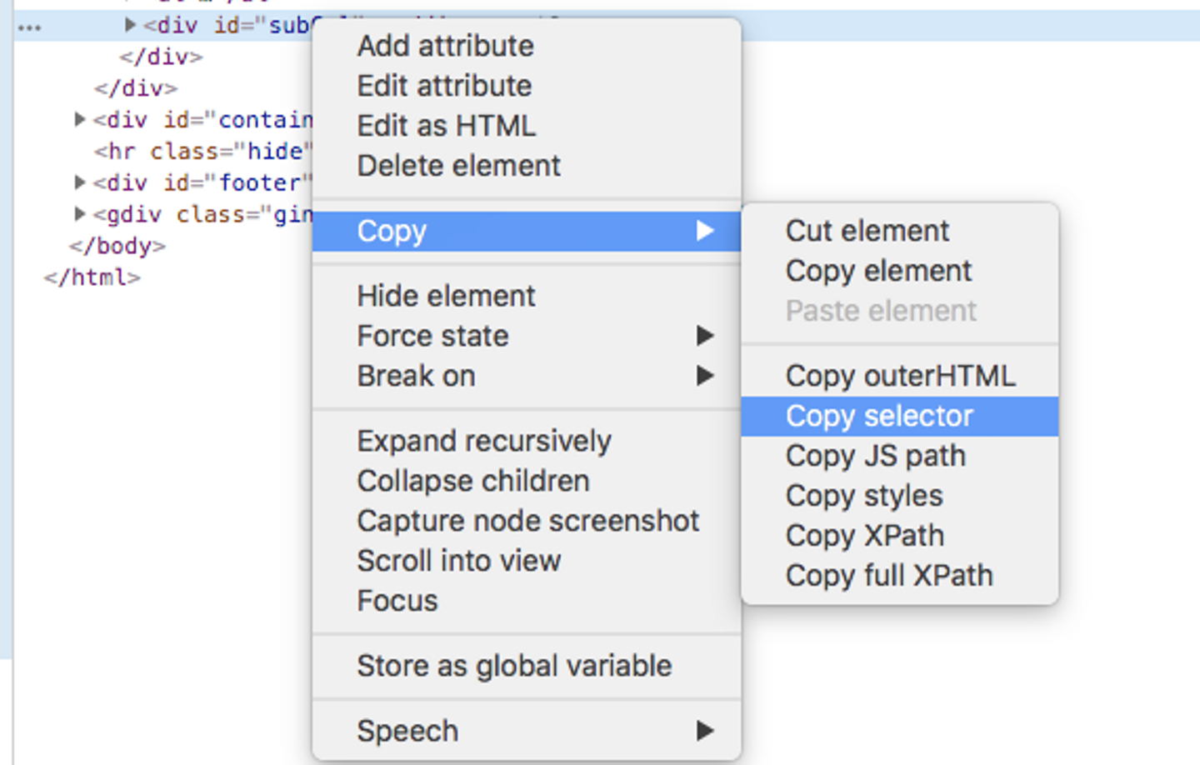Choose Copy XPath from submenu
The width and height of the screenshot is (1200, 765).
864,536
